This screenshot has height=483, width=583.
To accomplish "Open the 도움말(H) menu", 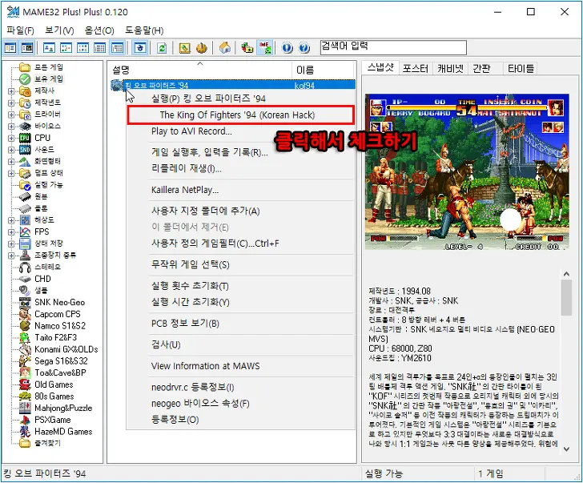I will coord(144,30).
